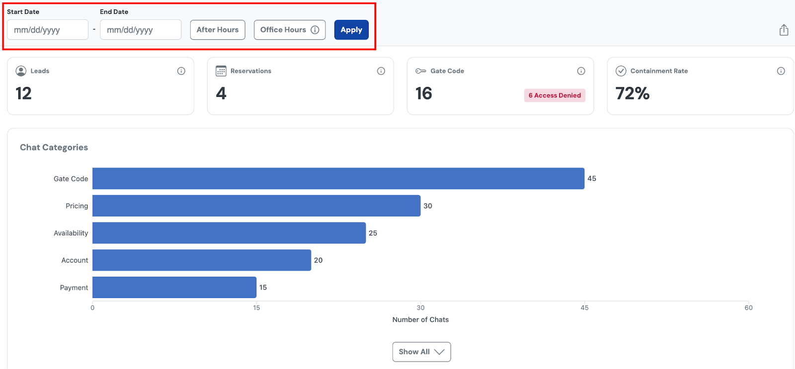Click the Gate Code card info icon
795x369 pixels.
tap(581, 71)
